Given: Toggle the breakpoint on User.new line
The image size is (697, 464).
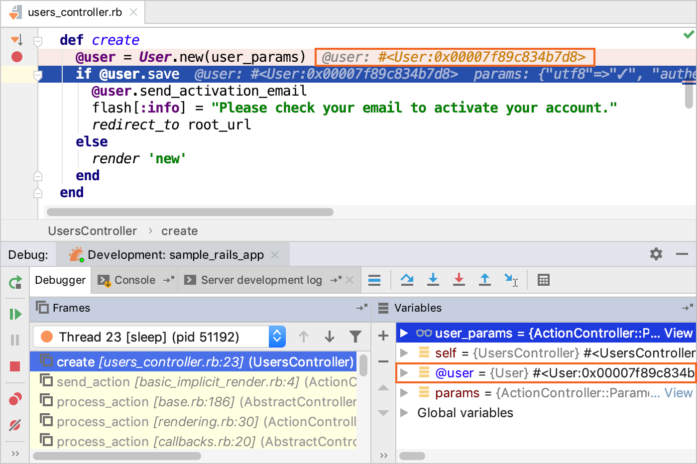Looking at the screenshot, I should tap(17, 57).
